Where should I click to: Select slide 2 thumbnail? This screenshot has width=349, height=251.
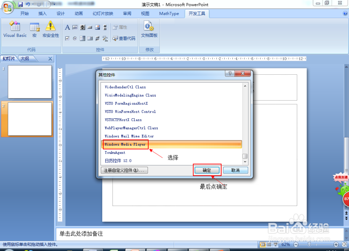tap(30, 119)
